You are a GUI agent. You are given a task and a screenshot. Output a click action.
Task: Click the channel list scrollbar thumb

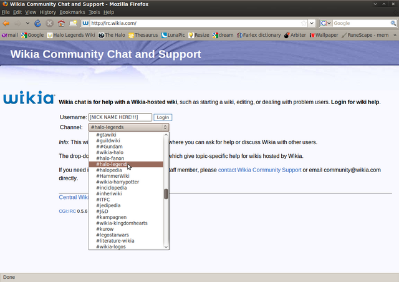tap(166, 194)
